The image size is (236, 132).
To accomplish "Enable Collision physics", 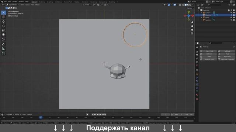I will [208, 54].
